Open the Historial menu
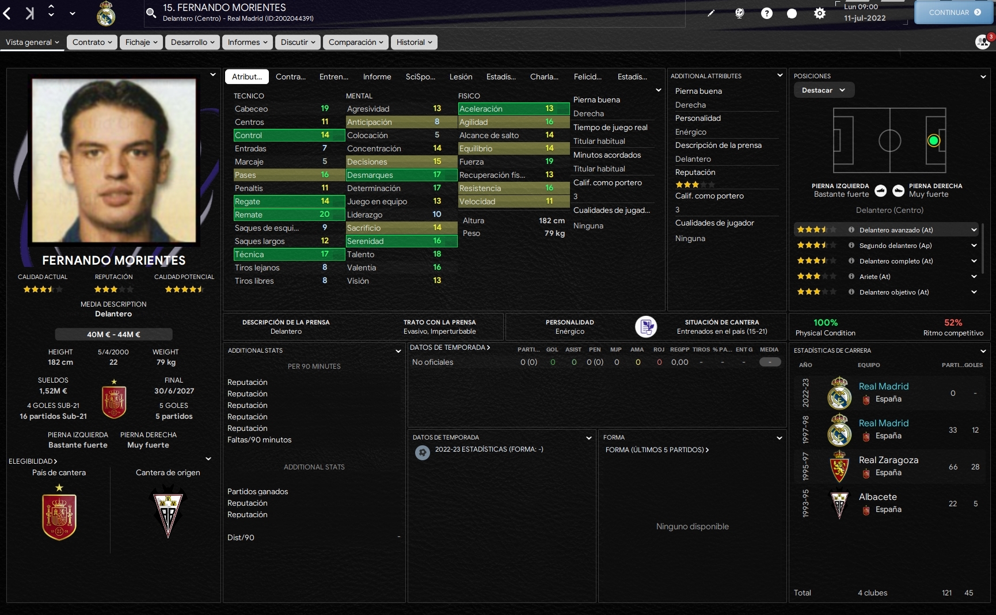Screen dimensions: 996x615 click(x=414, y=43)
